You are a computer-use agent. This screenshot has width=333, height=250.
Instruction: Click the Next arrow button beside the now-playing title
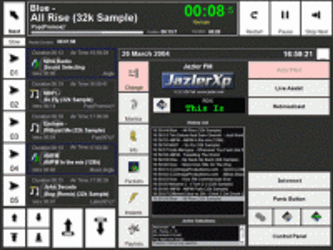[x=14, y=18]
